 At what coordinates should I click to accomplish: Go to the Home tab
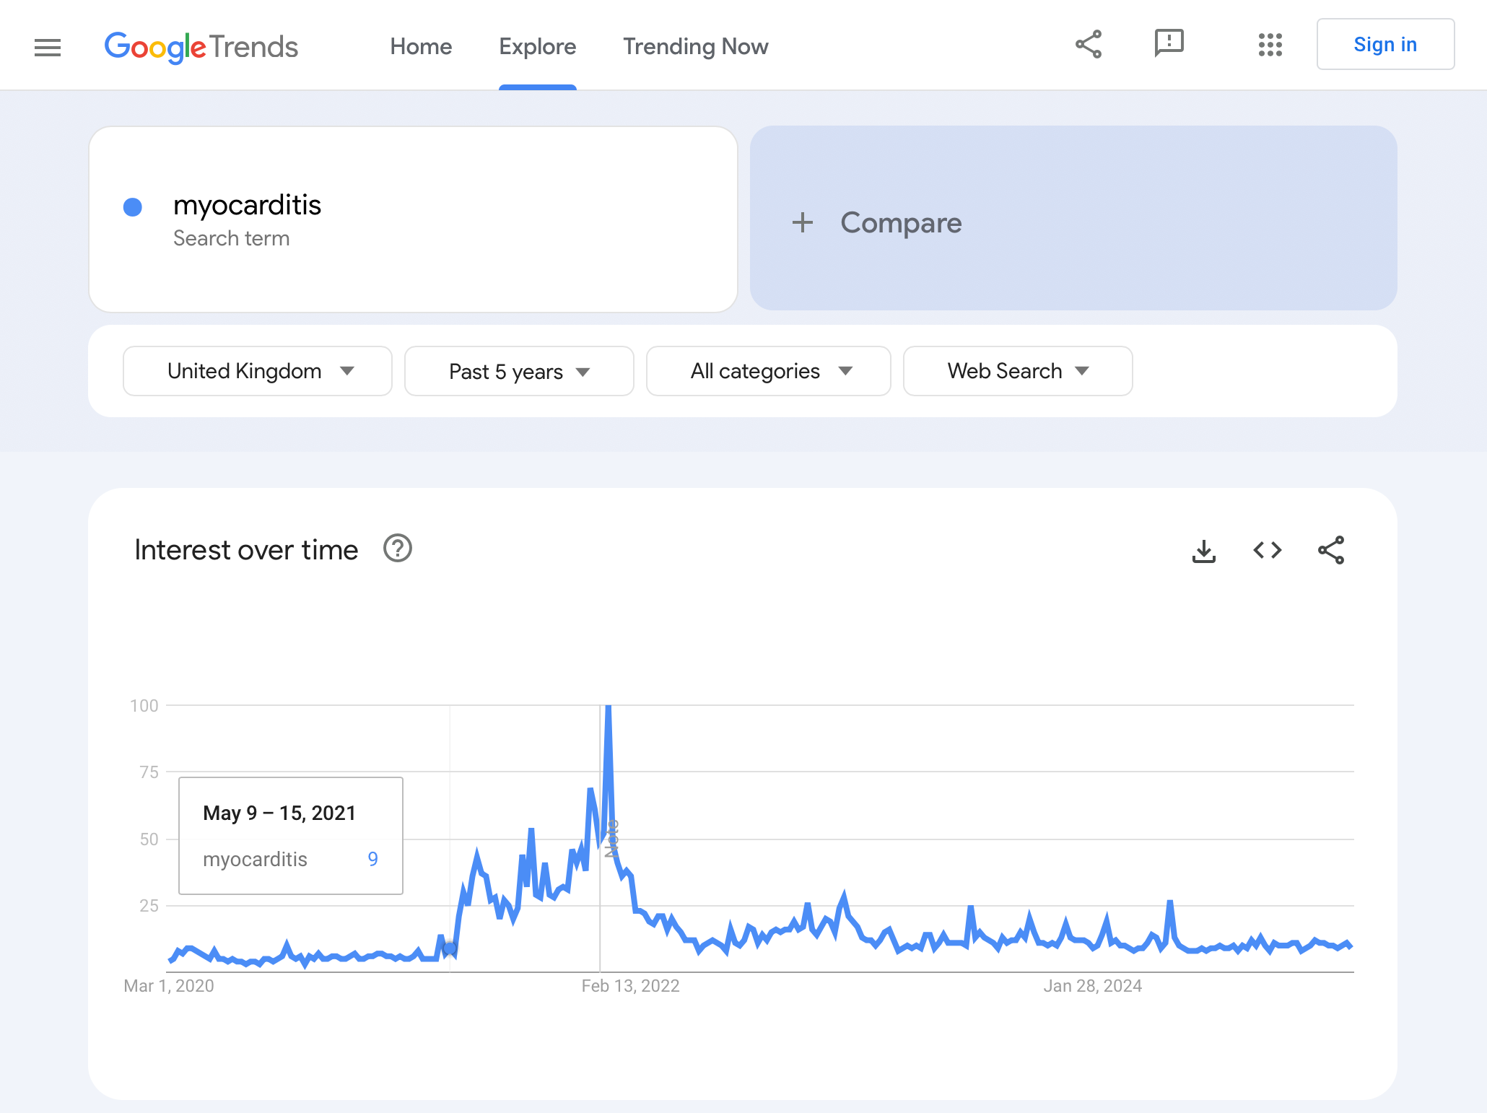click(421, 46)
